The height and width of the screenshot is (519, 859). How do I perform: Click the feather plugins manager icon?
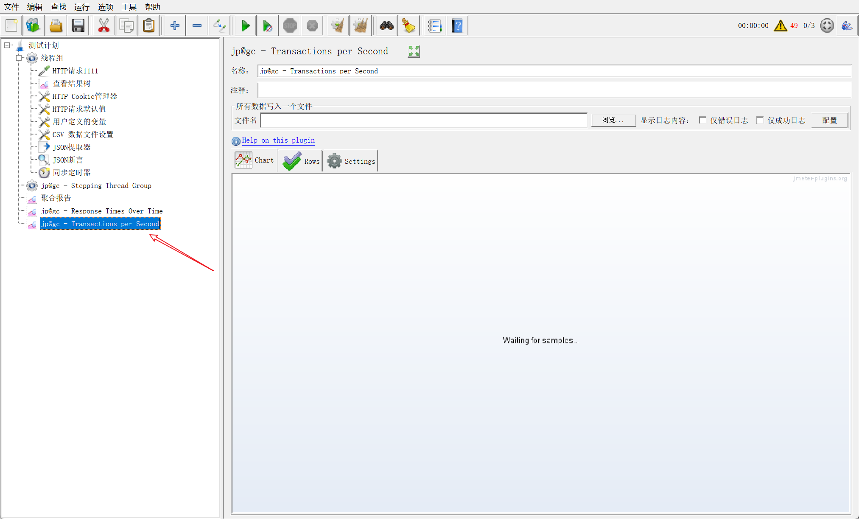[x=847, y=26]
